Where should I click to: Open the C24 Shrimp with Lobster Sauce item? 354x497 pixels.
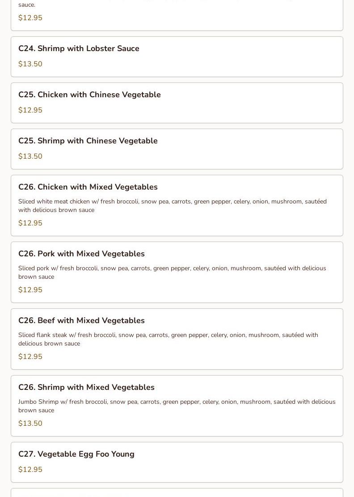coord(79,48)
